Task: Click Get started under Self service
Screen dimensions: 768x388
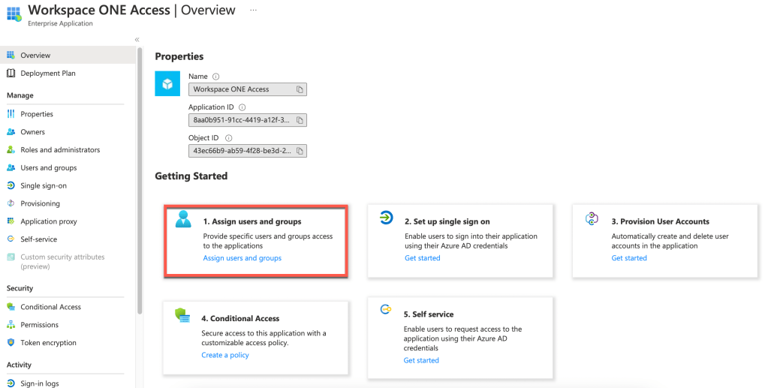Action: click(421, 360)
